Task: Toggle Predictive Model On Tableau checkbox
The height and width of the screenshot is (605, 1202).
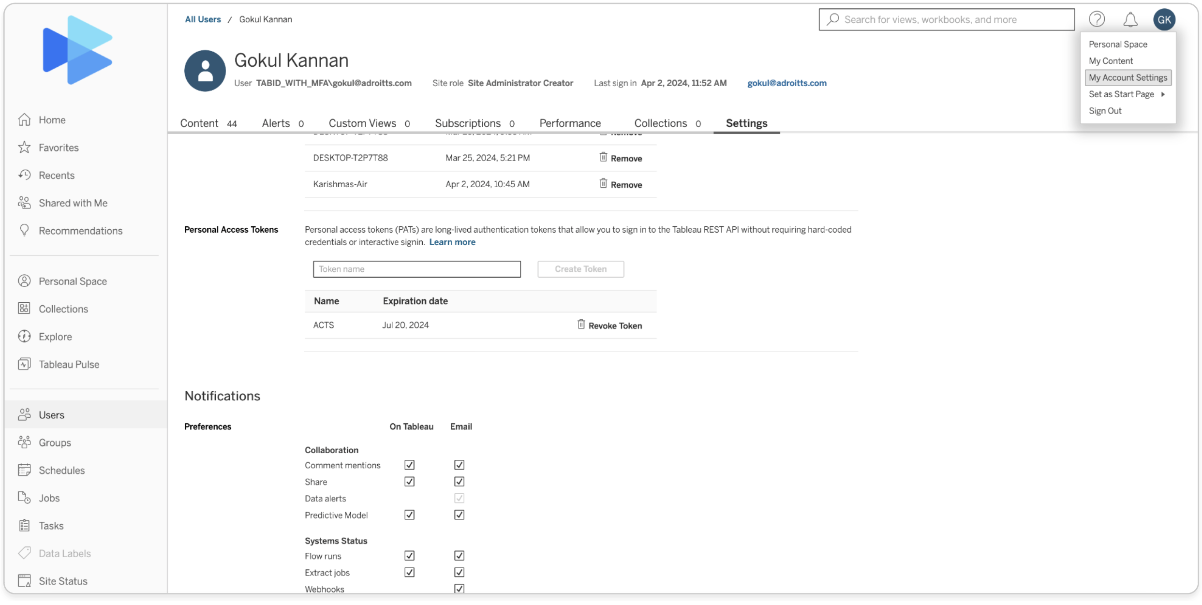Action: pos(409,515)
